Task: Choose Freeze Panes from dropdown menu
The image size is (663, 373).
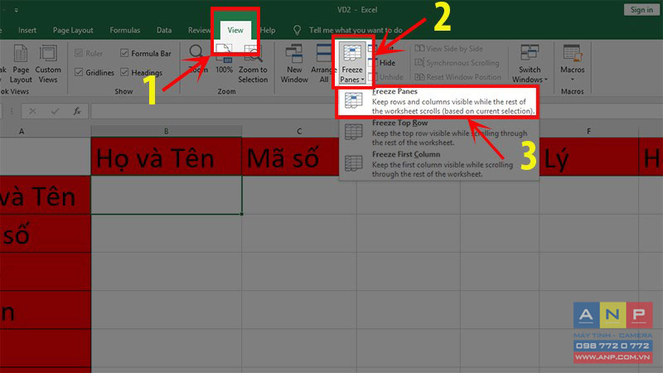Action: (x=438, y=101)
